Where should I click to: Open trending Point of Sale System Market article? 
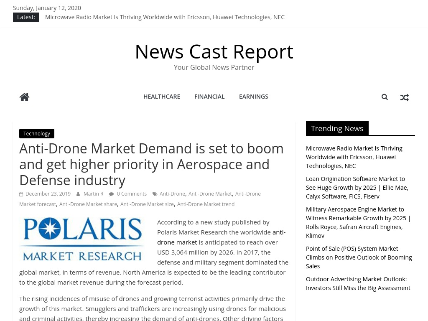click(359, 257)
